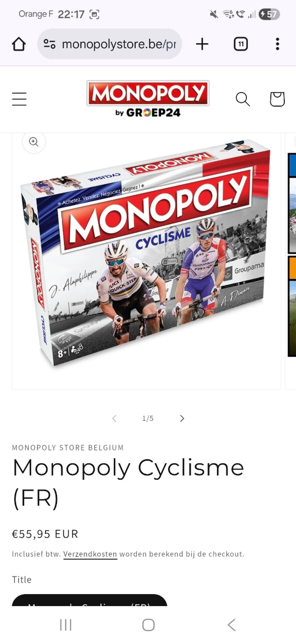Open the site search magnifier

243,99
